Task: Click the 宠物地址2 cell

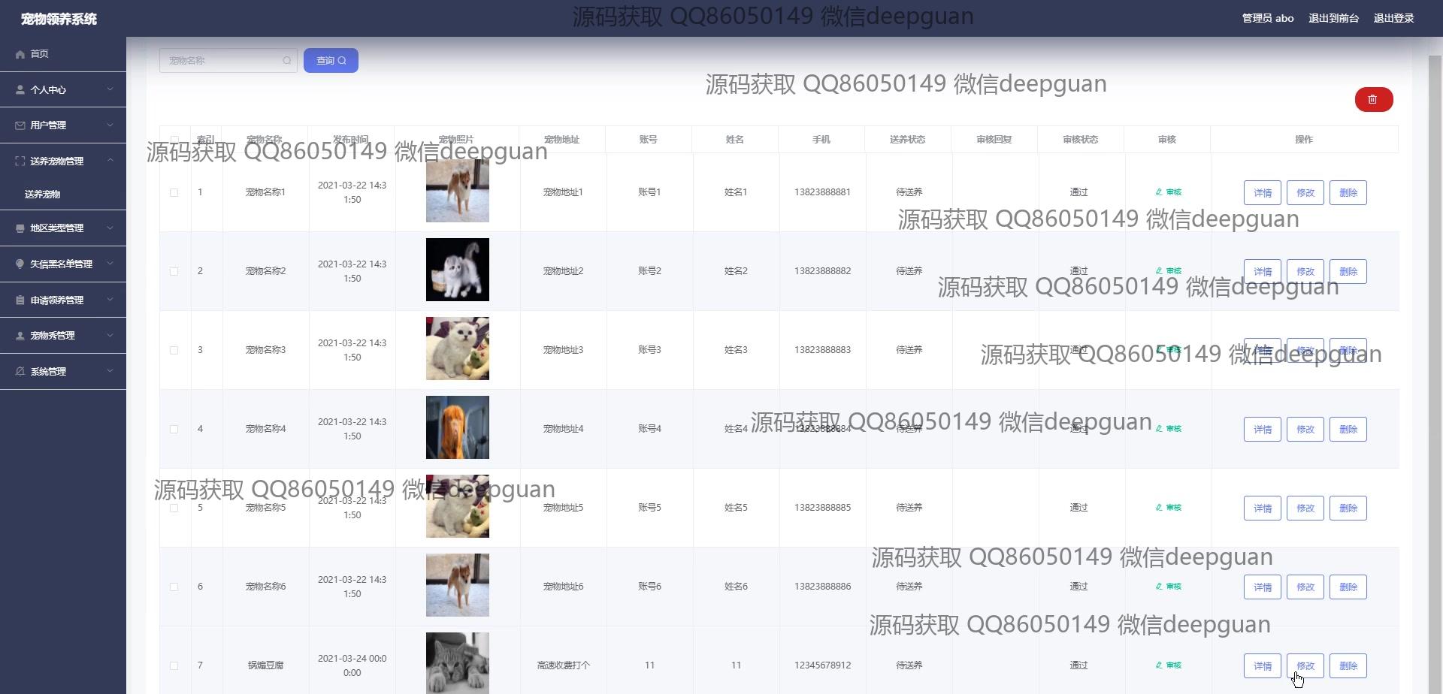Action: click(x=564, y=271)
